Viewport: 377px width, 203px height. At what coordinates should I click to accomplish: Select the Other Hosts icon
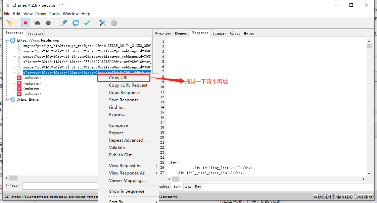pyautogui.click(x=13, y=99)
